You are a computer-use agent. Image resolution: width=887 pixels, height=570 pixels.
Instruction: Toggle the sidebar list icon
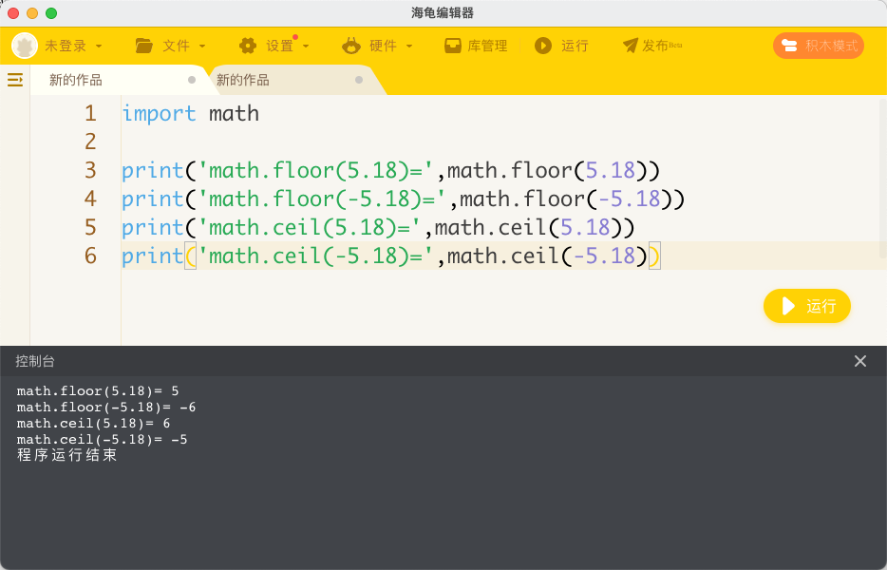(15, 80)
